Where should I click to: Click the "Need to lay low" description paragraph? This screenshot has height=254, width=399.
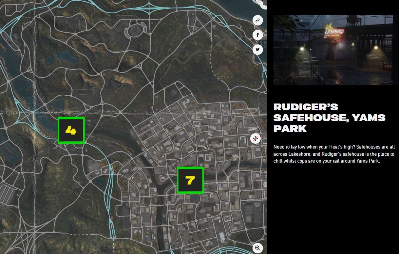[334, 154]
